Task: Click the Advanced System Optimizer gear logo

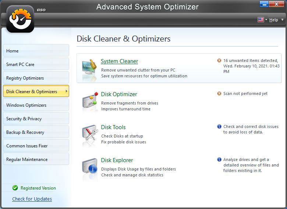Action: (x=20, y=18)
